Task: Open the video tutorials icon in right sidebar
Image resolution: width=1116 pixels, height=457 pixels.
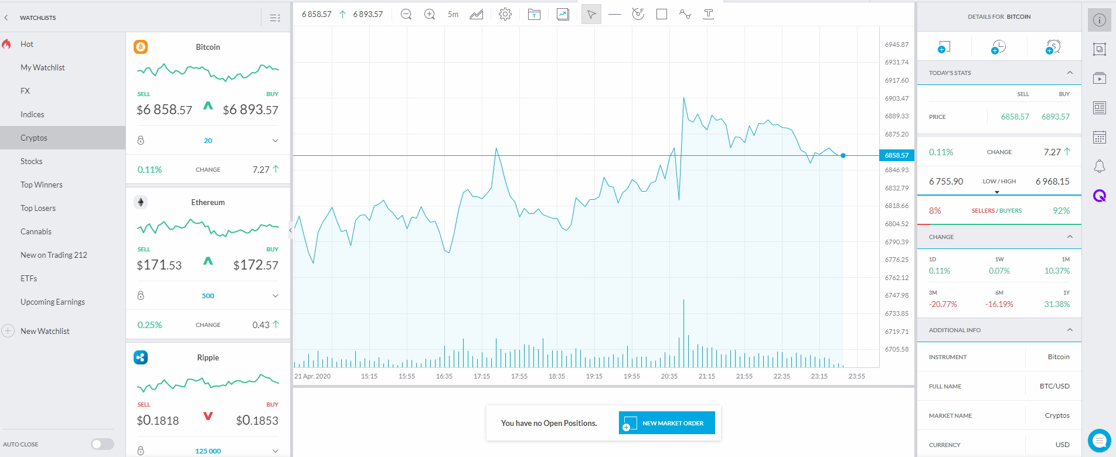Action: tap(1100, 78)
